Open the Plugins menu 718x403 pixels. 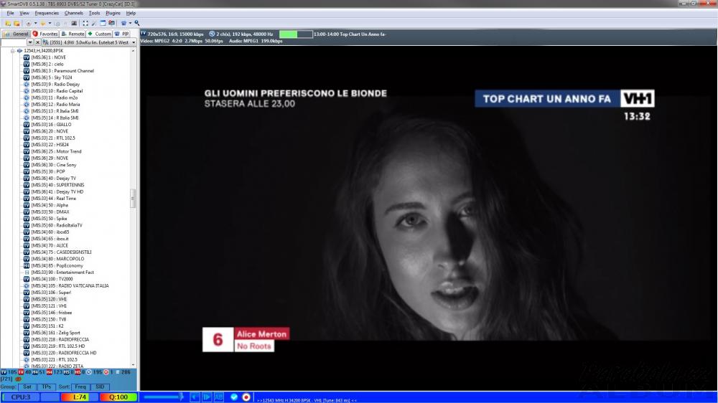point(113,13)
